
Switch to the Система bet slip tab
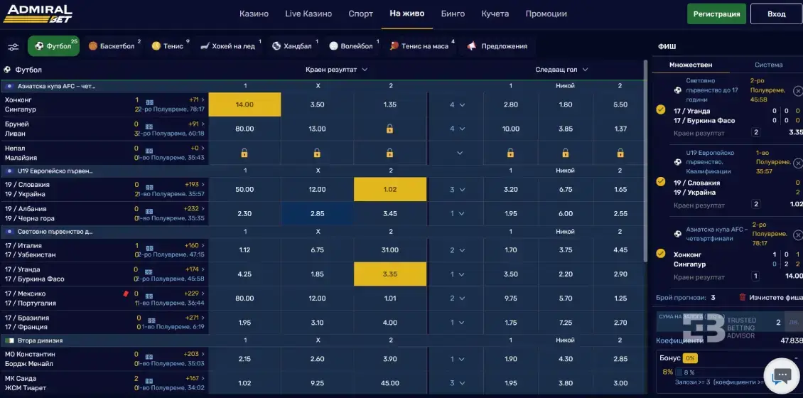point(768,65)
